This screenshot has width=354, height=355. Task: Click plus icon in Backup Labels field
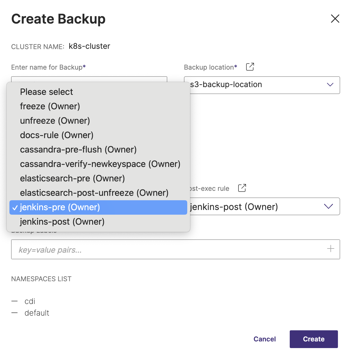[x=330, y=249]
